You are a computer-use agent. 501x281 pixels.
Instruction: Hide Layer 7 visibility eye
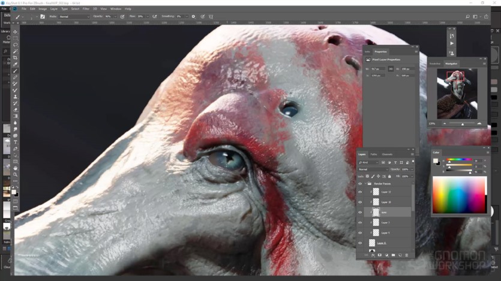click(360, 223)
